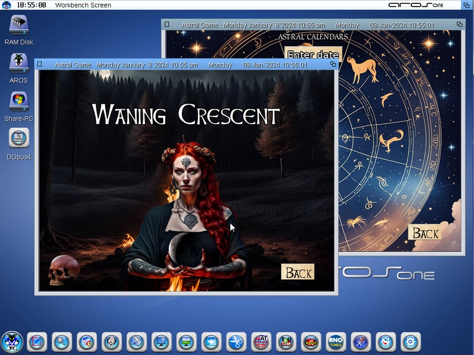Launch DOpus4 from the desktop

point(19,138)
